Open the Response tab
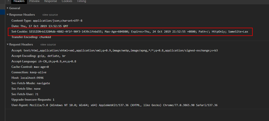 (x=51, y=1)
